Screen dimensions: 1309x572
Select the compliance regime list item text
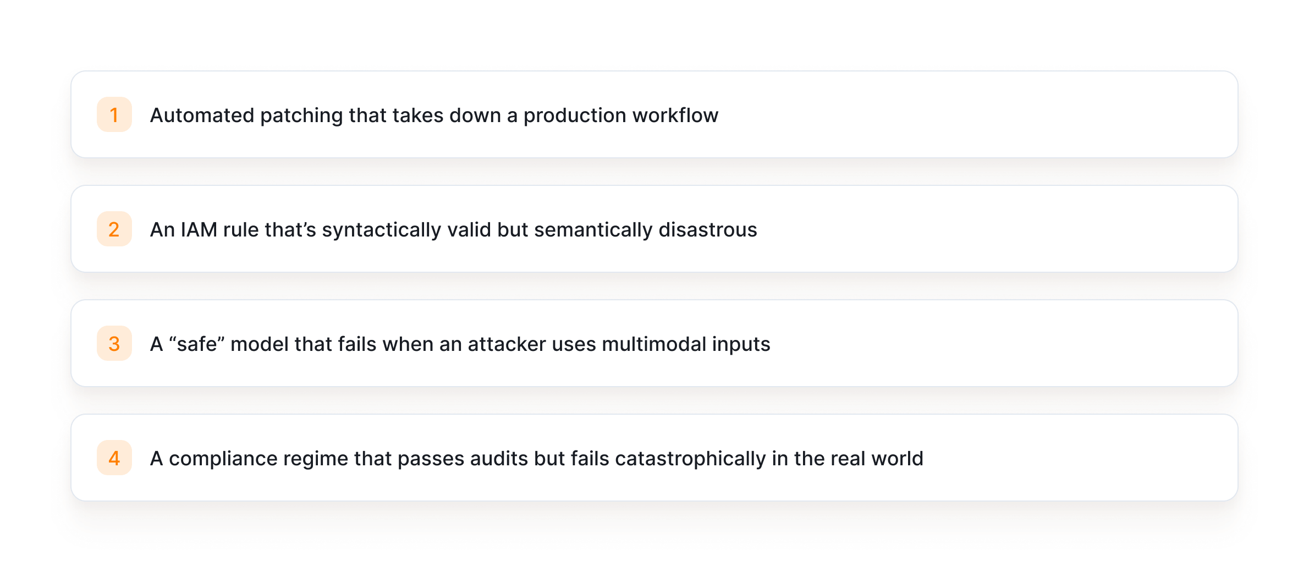click(x=537, y=458)
